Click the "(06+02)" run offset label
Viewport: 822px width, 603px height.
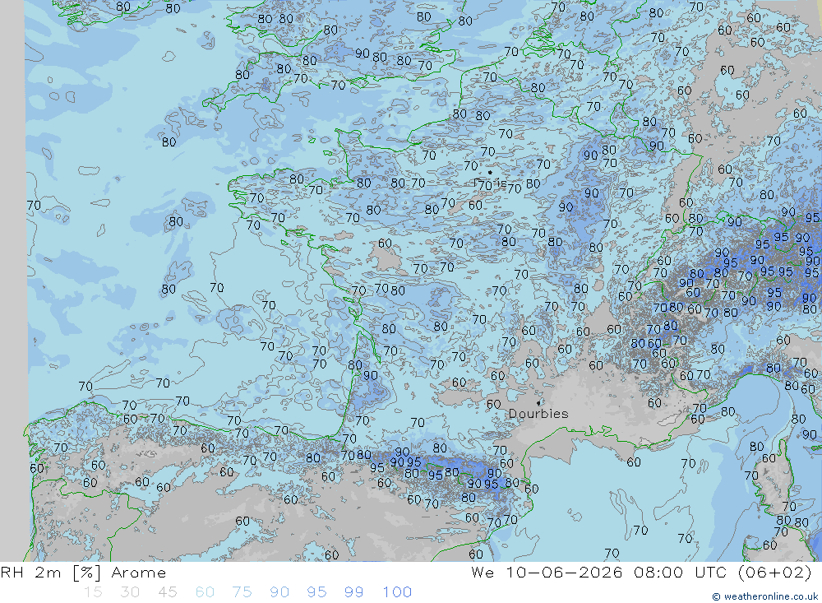pyautogui.click(x=774, y=572)
